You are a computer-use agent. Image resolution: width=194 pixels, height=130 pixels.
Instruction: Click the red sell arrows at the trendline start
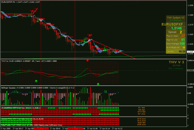point(89,35)
